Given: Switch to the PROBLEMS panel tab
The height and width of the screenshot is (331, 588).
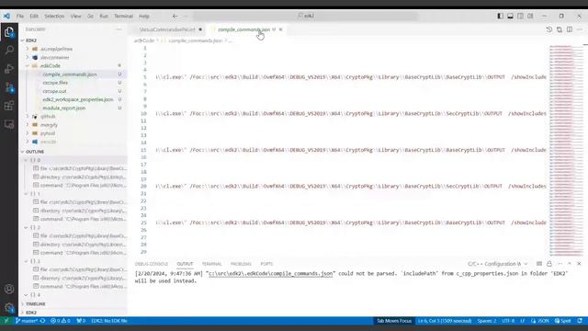Looking at the screenshot, I should [241, 264].
